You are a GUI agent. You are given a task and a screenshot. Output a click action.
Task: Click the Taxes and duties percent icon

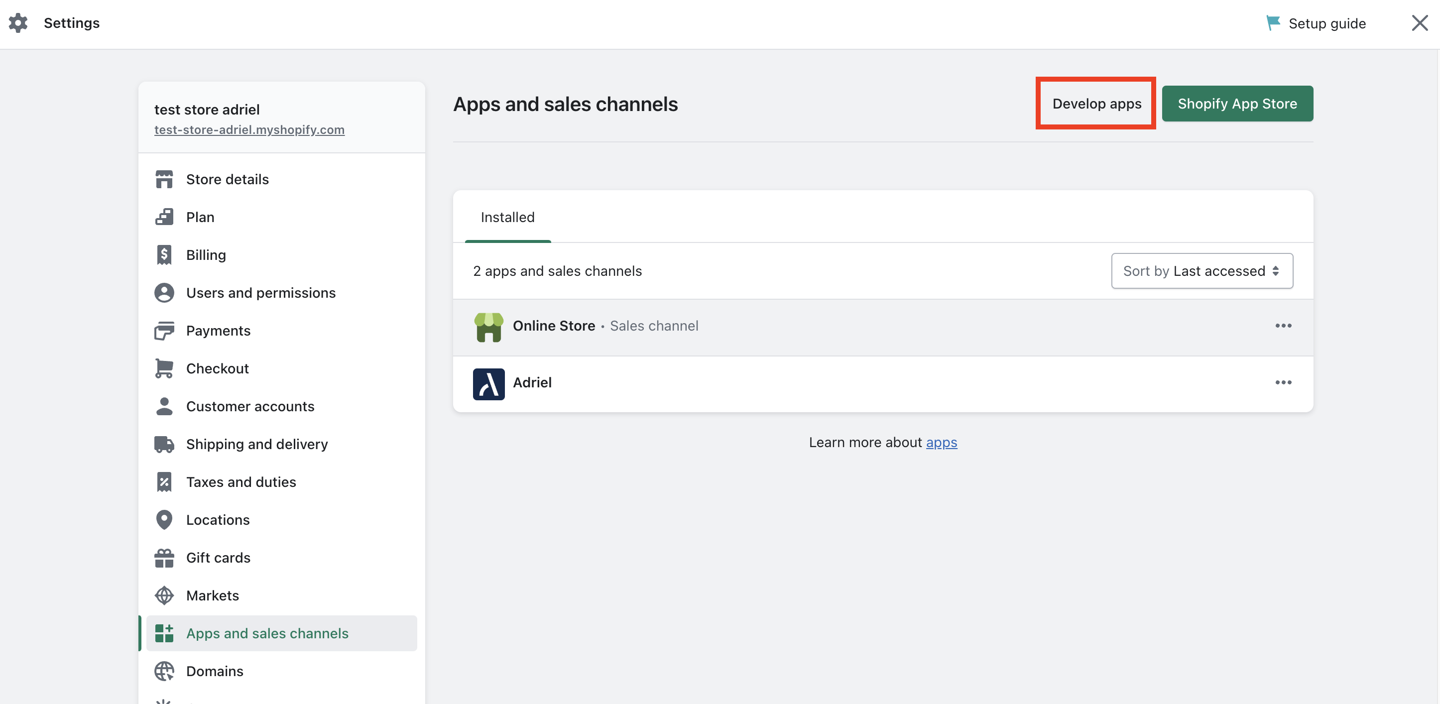point(164,482)
